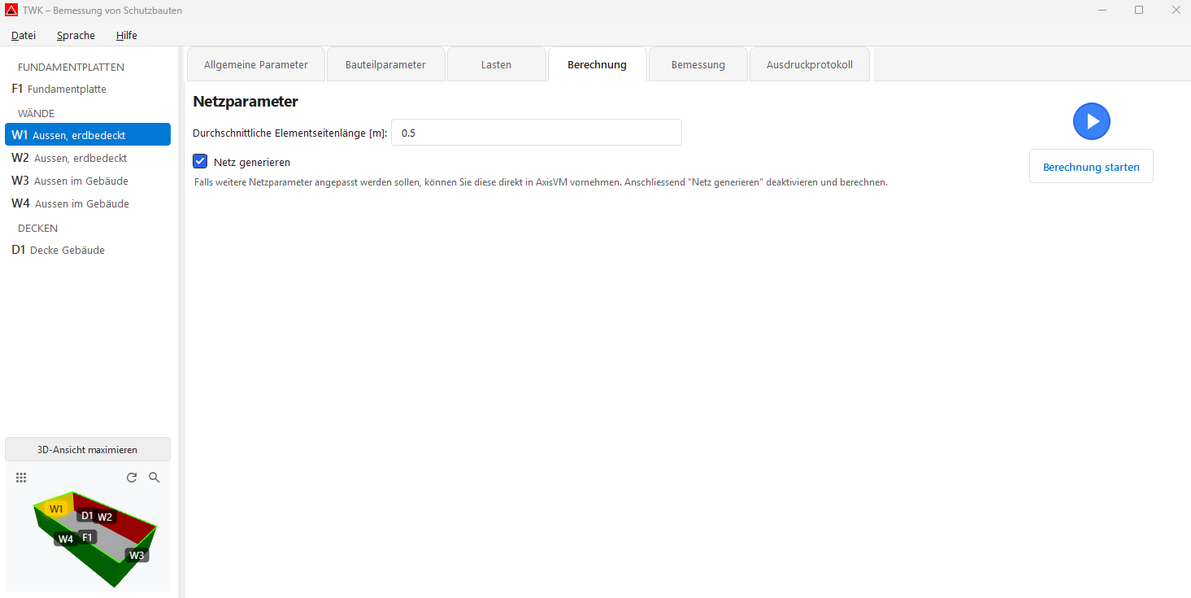Start the calculation via the blue play icon
Screen dimensions: 1191x598
coord(1091,120)
